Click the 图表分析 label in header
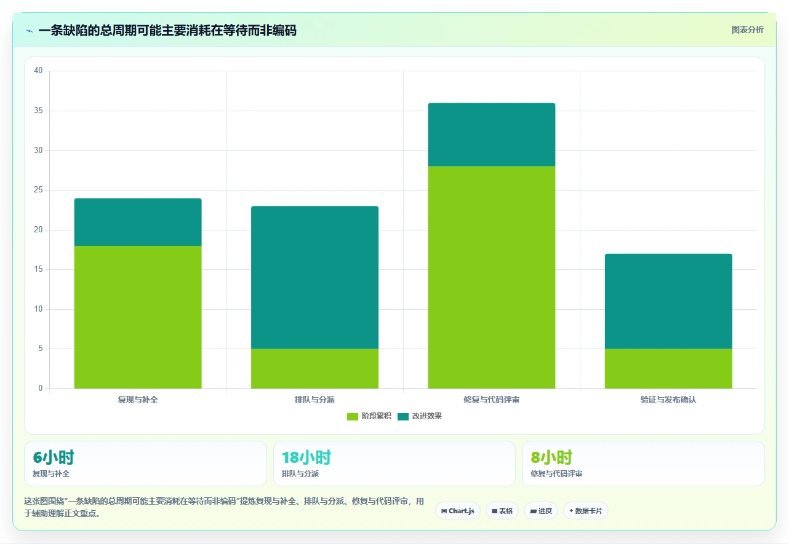This screenshot has width=789, height=544. pyautogui.click(x=747, y=30)
